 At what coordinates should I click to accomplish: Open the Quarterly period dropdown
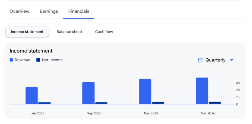click(x=216, y=60)
